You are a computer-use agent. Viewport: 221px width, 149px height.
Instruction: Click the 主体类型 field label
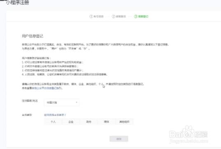point(27,115)
